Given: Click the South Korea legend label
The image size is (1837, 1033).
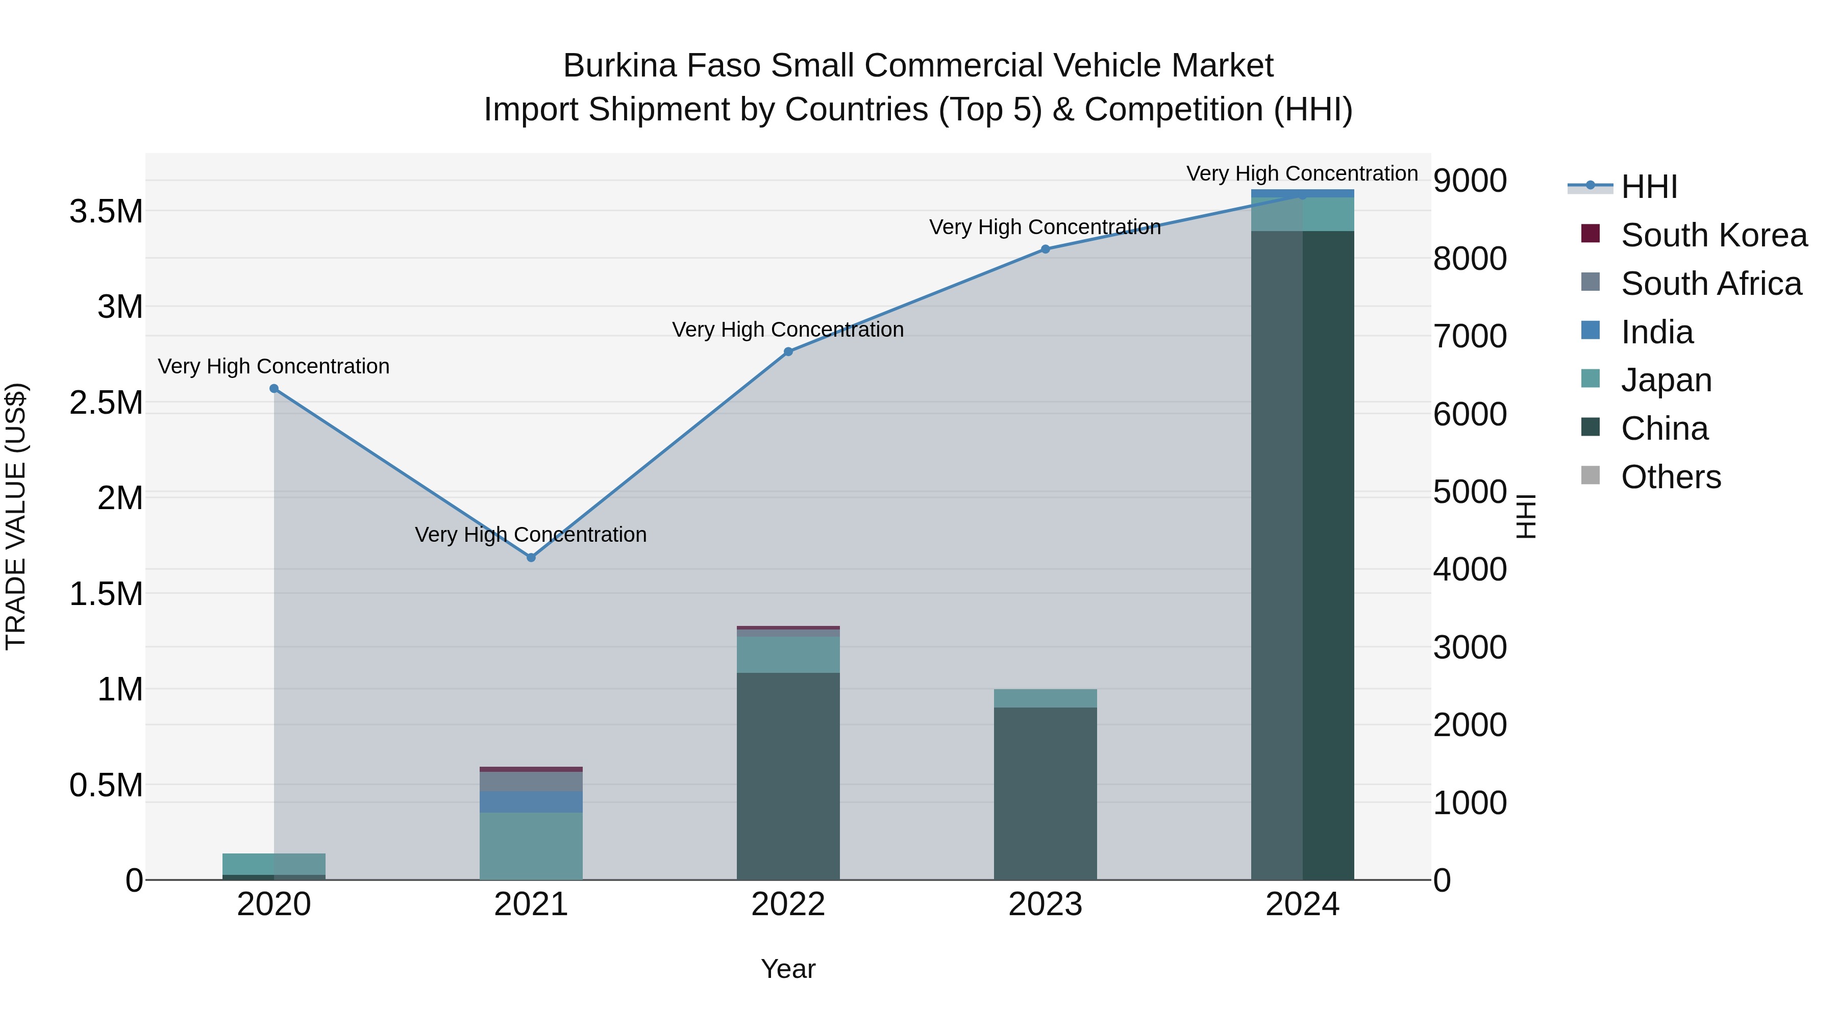Looking at the screenshot, I should tap(1715, 235).
